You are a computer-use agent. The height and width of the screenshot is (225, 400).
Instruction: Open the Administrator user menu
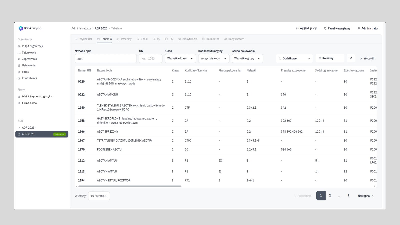point(368,28)
